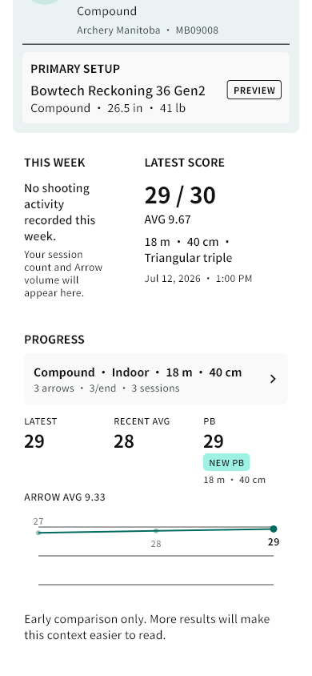Select the 29 data point on chart
This screenshot has width=312, height=676.
274,529
